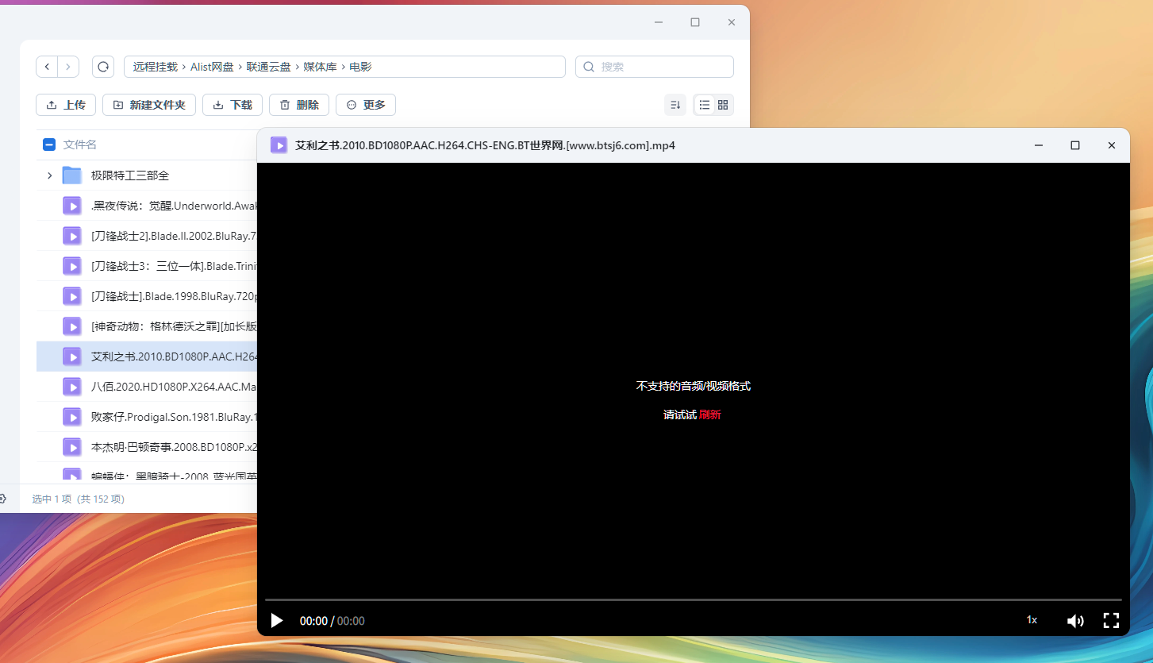This screenshot has height=663, width=1153.
Task: Click the red 刷新 refresh link
Action: (x=710, y=414)
